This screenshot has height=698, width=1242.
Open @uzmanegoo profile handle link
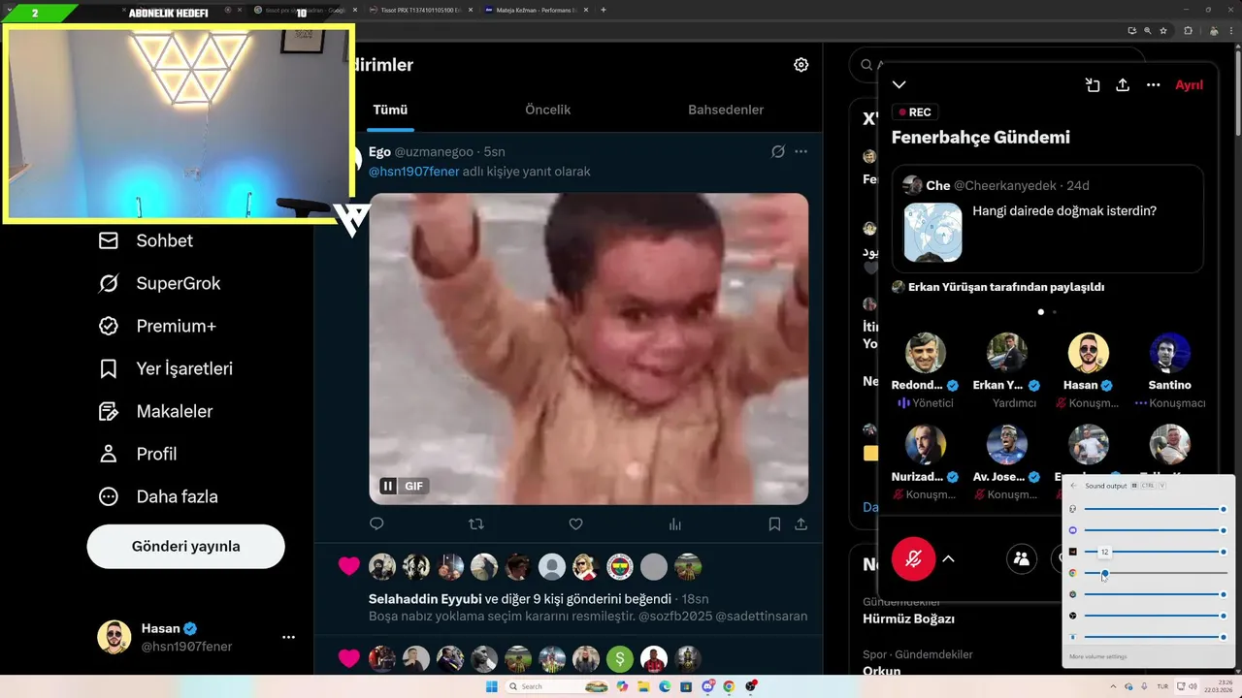tap(435, 151)
